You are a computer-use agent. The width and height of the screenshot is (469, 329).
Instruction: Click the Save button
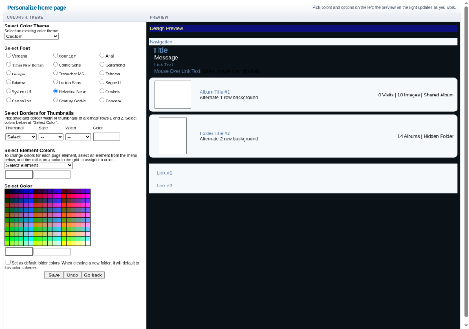coord(54,275)
